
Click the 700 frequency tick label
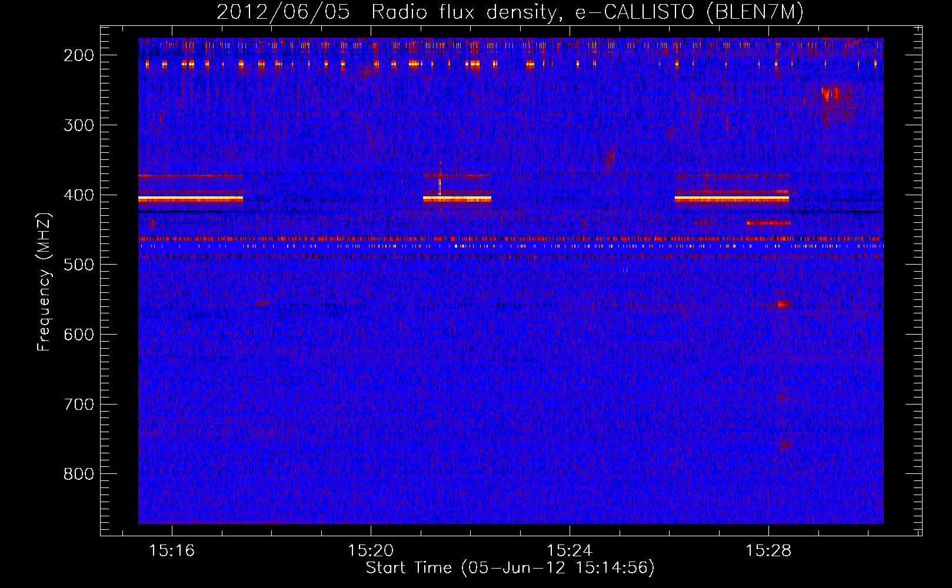click(78, 405)
